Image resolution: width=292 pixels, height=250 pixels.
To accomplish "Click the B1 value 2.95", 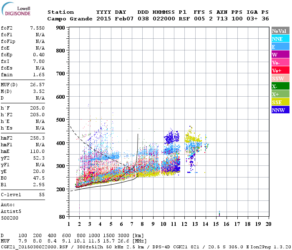I will (39, 185).
